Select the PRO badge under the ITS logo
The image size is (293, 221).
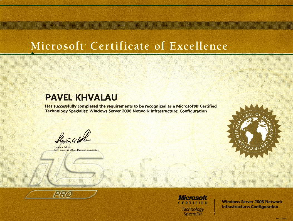coord(63,194)
